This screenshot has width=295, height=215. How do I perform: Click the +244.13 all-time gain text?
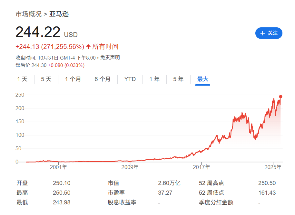click(x=27, y=46)
